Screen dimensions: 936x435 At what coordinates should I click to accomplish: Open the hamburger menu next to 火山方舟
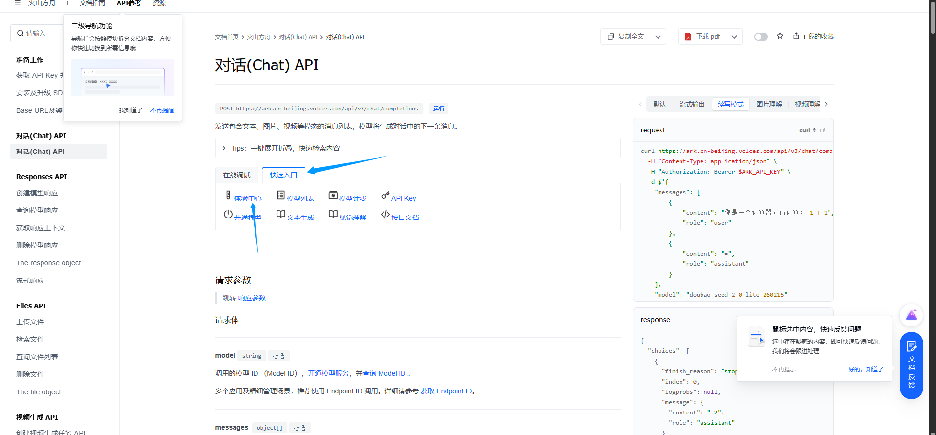point(18,3)
